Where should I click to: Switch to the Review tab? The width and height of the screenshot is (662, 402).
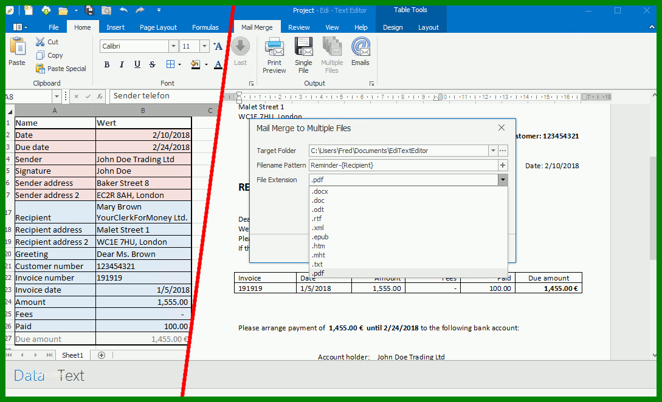[299, 27]
